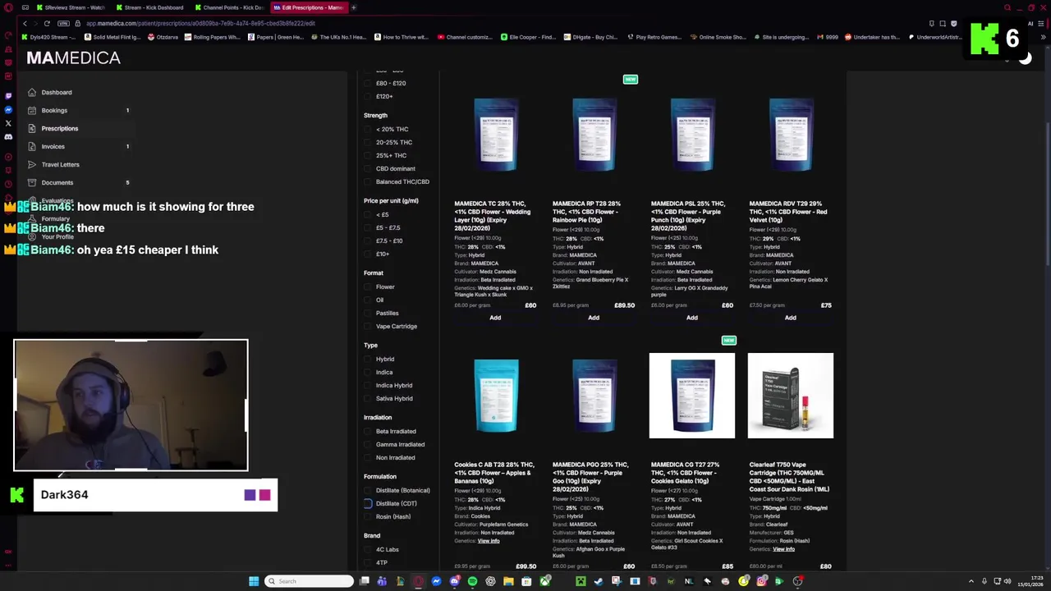Open the Wedding Layer product image
1051x591 pixels.
pos(495,135)
